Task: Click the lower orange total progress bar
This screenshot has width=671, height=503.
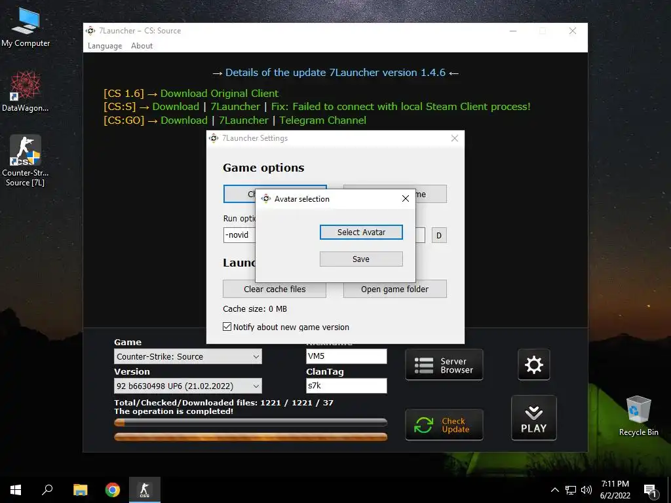Action: coord(251,437)
